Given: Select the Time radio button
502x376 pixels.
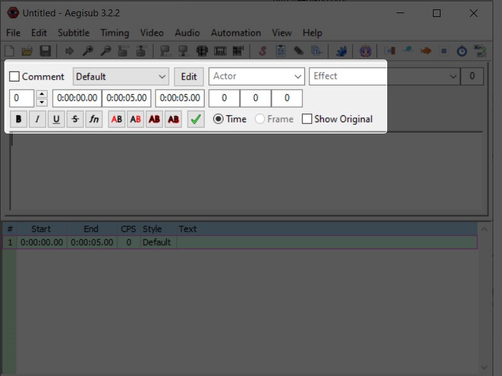Looking at the screenshot, I should (x=218, y=119).
